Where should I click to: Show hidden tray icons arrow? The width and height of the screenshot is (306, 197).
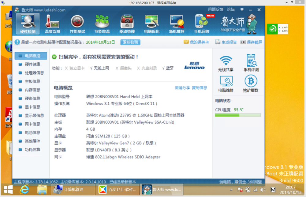(231, 190)
